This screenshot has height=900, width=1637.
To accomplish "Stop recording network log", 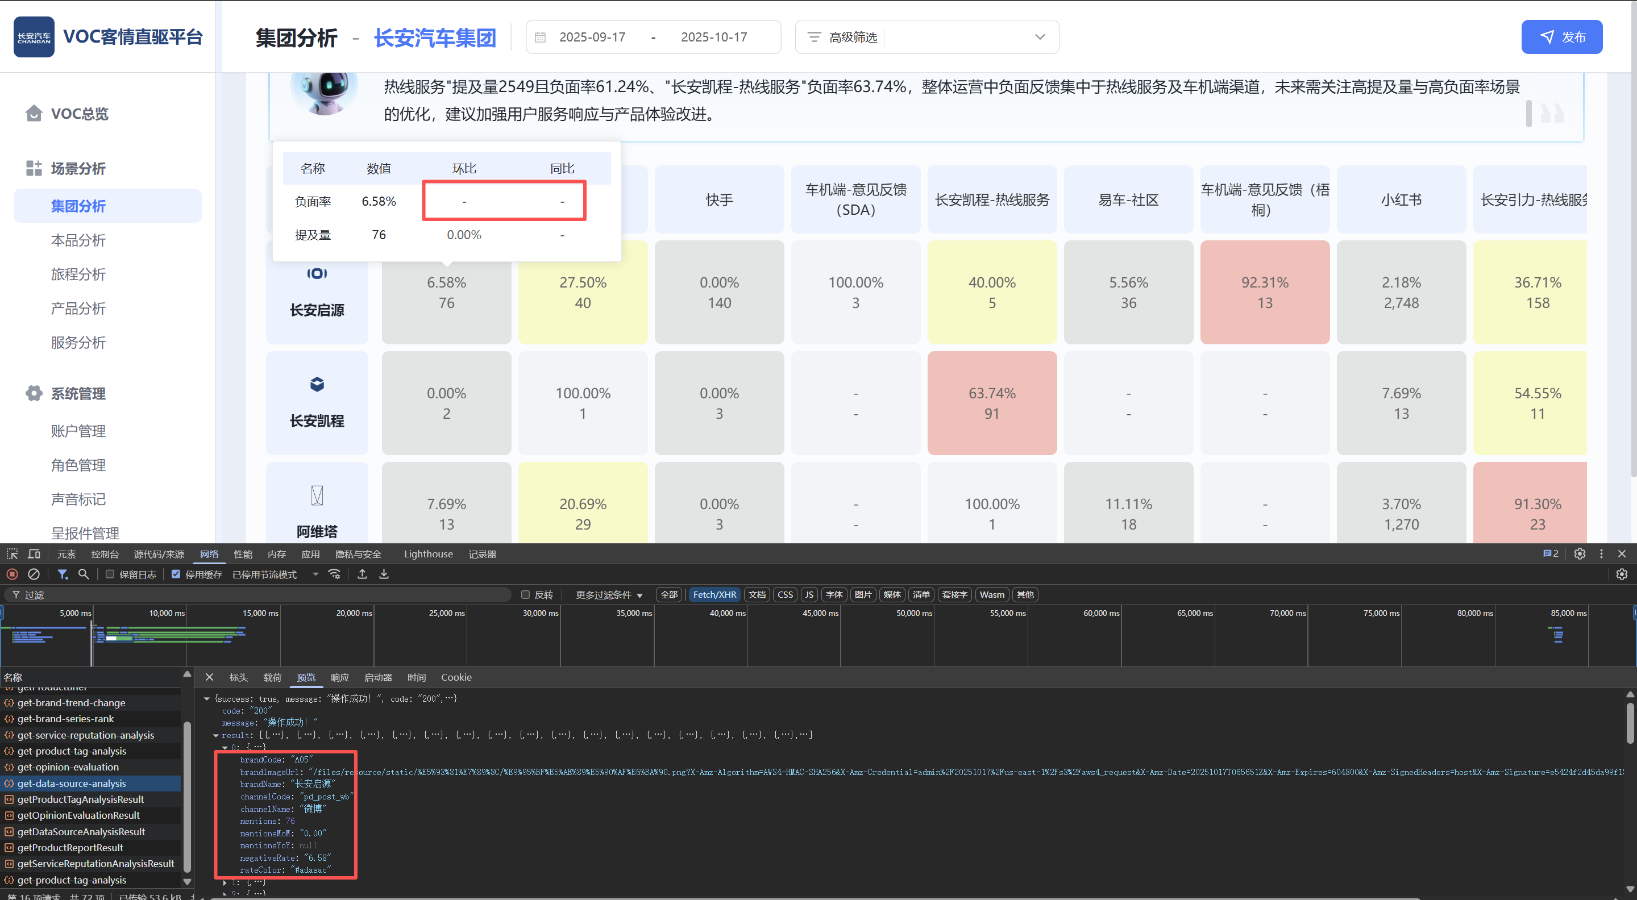I will [x=12, y=574].
